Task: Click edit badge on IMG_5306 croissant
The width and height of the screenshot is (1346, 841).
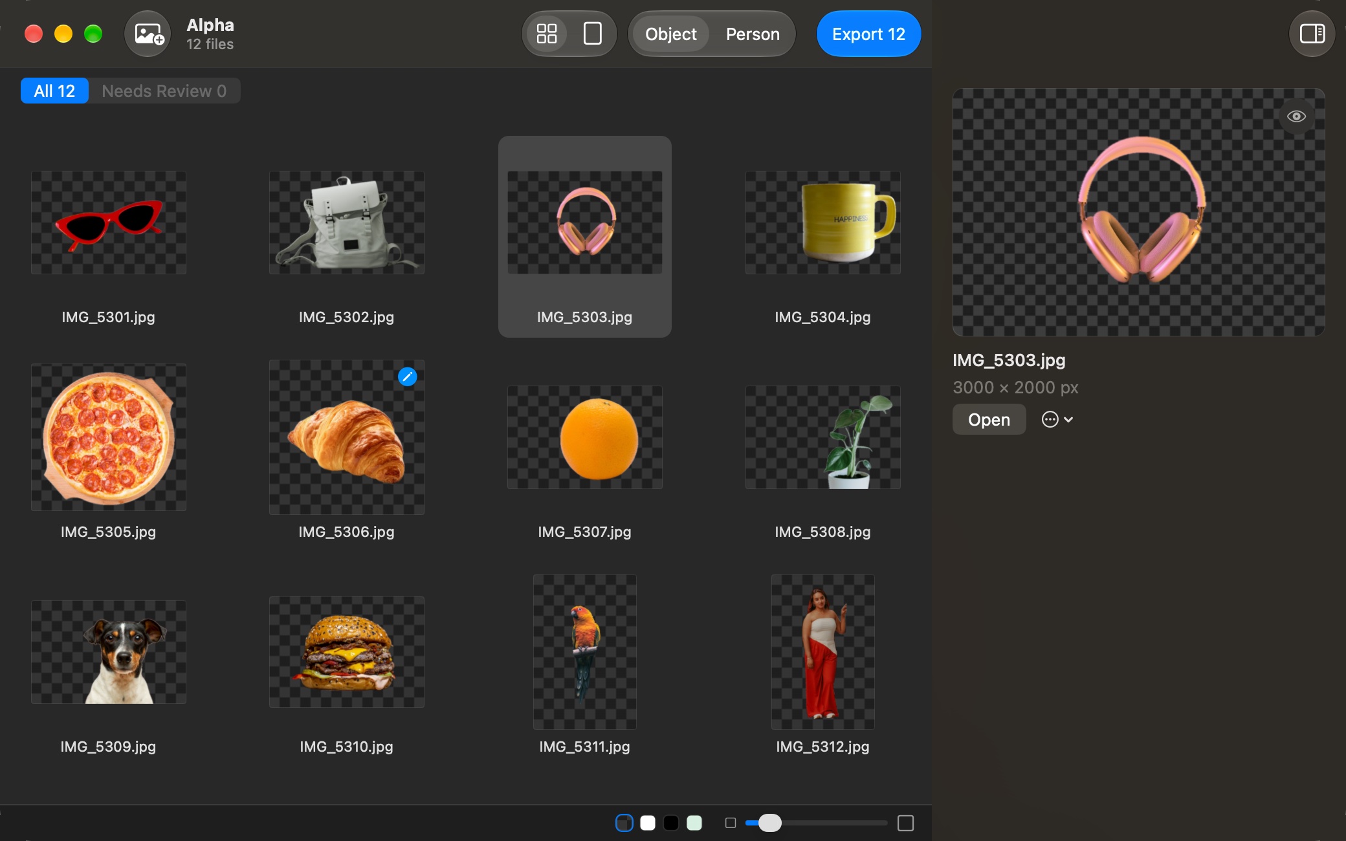Action: coord(407,377)
